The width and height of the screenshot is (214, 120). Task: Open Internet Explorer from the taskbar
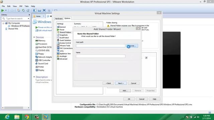7,117
